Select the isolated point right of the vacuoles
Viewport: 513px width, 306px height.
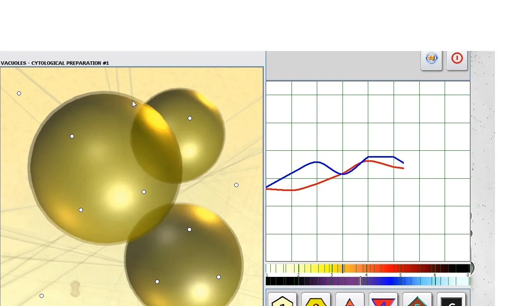236,185
